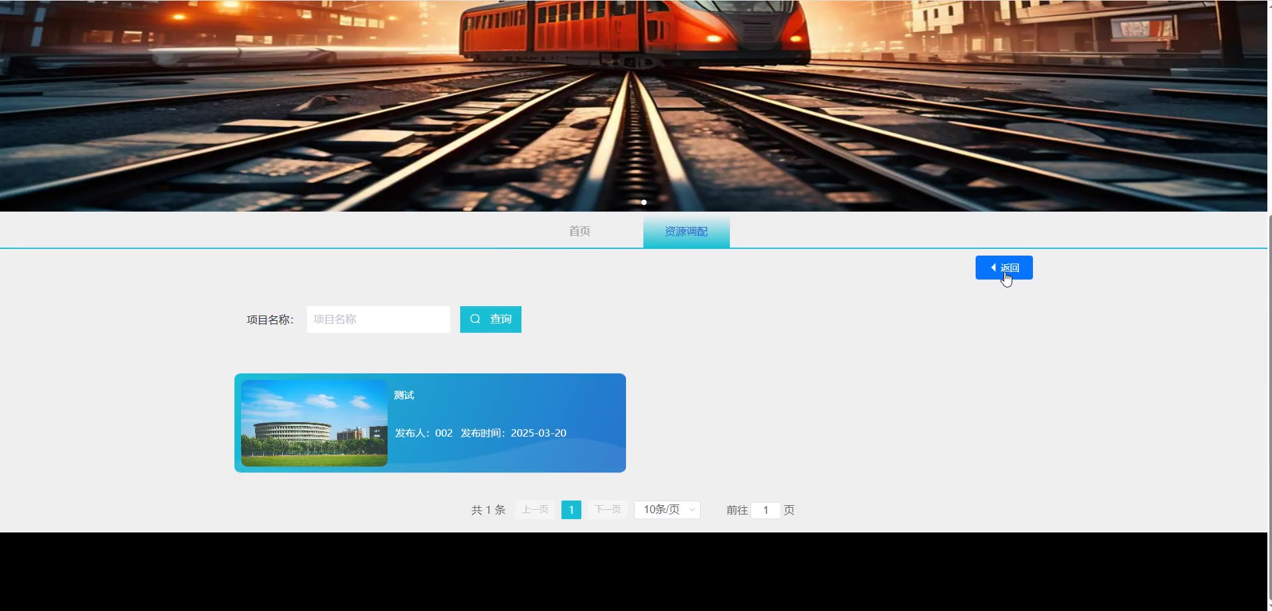Click the 发布人: 002 text
This screenshot has height=611, width=1272.
tap(424, 433)
